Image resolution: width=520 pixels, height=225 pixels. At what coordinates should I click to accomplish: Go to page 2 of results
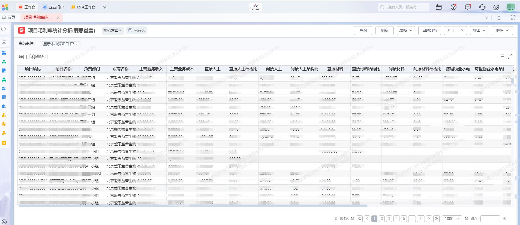click(x=382, y=219)
